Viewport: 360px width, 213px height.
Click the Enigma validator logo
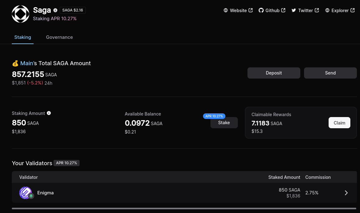(x=25, y=193)
